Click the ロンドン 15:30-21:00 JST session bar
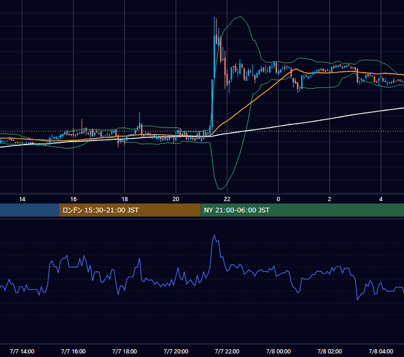Screen dimensions: 404x357 point(130,210)
